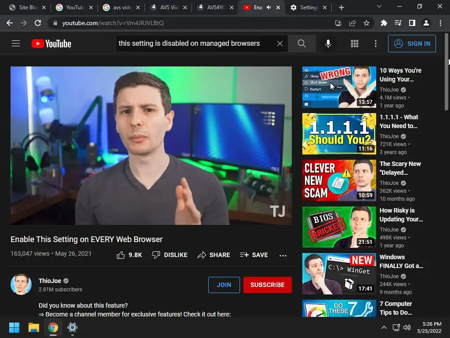Switch to the AVS4YO tab
Screen dimensions: 450x338
click(x=216, y=7)
